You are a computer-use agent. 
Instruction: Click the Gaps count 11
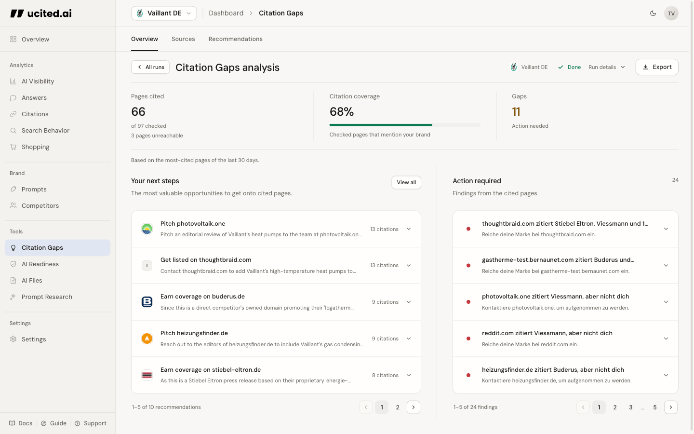tap(516, 112)
